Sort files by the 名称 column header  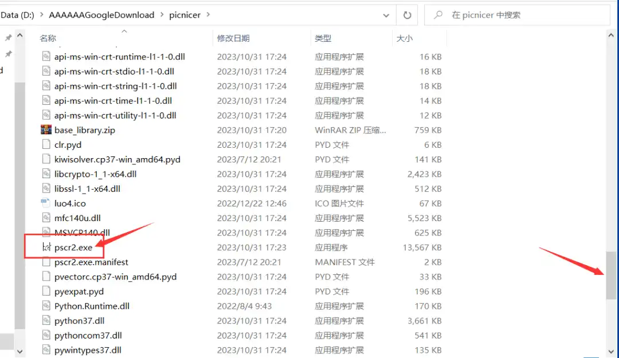point(48,38)
